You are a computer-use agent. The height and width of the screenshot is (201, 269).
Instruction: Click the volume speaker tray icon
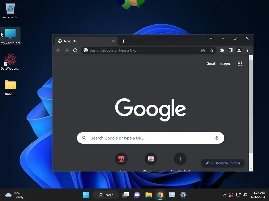tap(245, 195)
